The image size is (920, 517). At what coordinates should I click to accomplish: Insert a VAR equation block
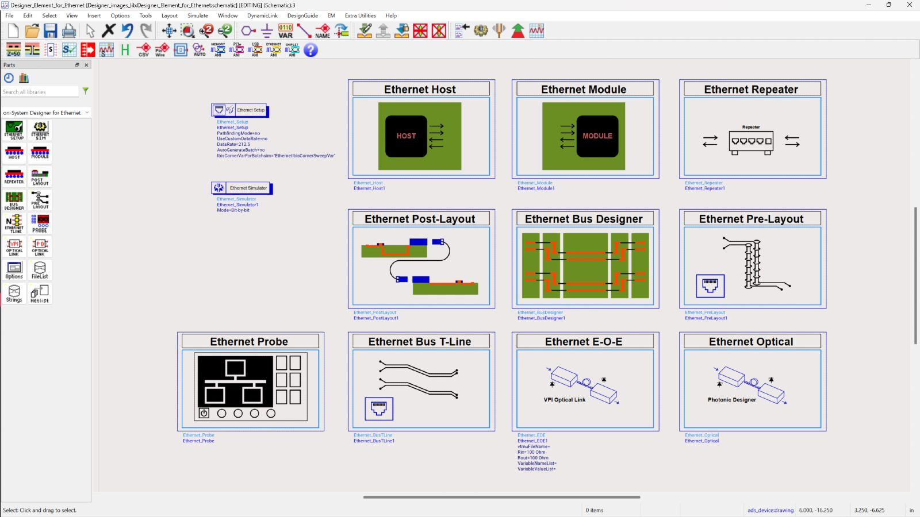(286, 30)
